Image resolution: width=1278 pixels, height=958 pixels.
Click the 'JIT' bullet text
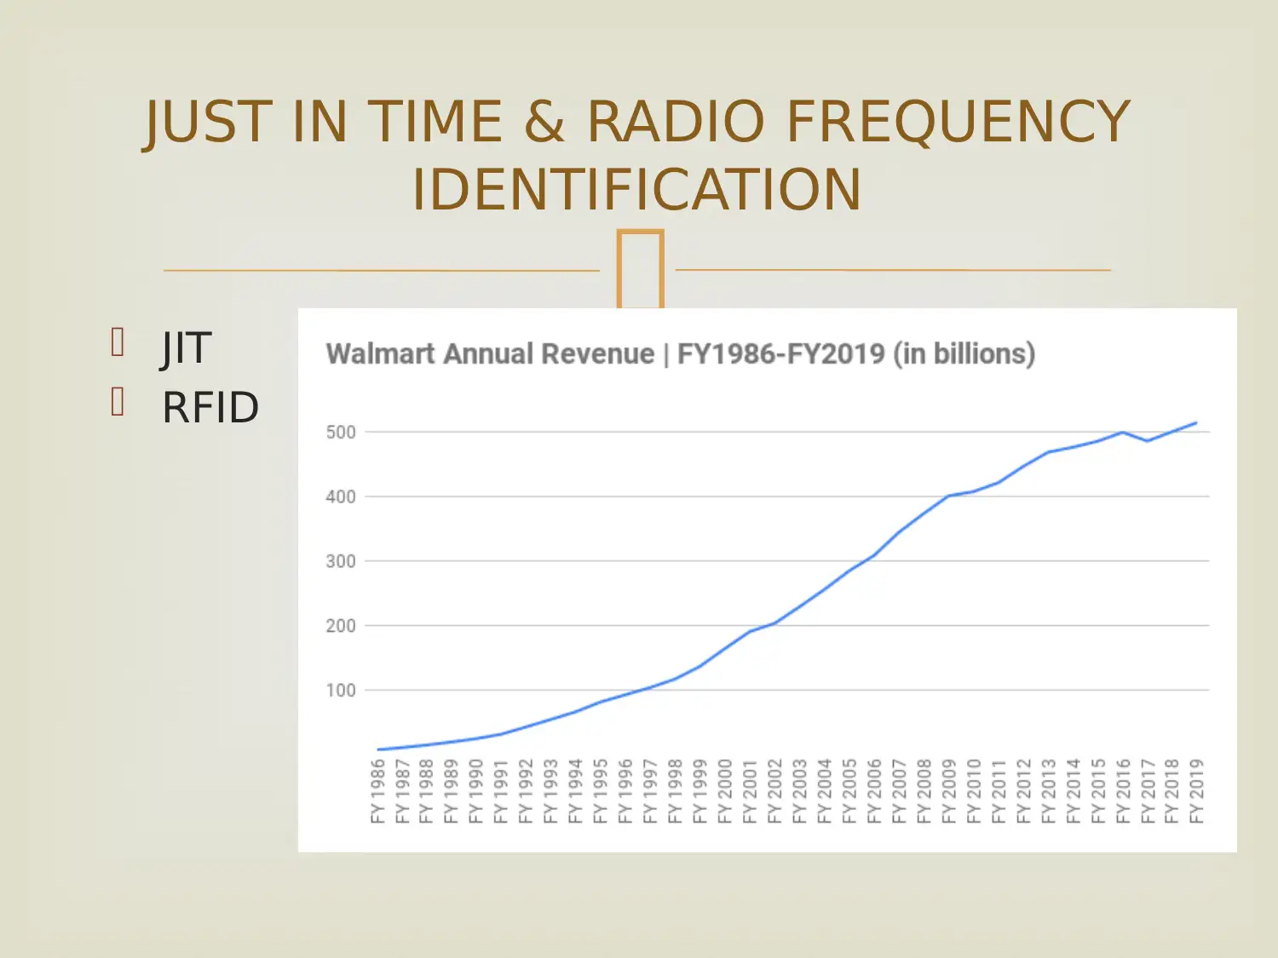[x=187, y=347]
